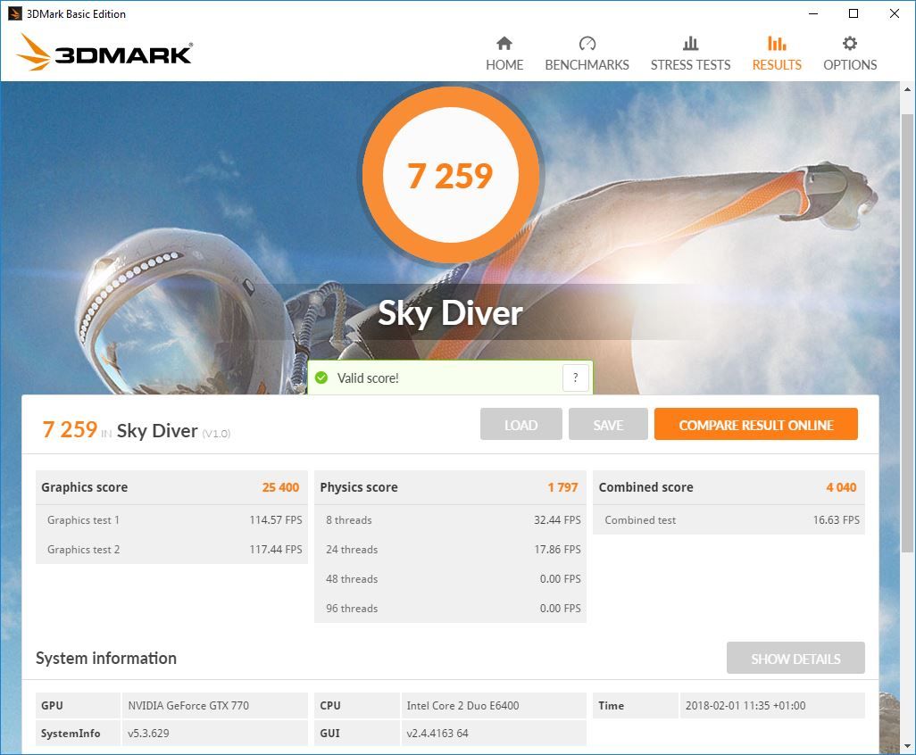Viewport: 916px width, 755px height.
Task: Click the 8 threads row label
Action: point(349,519)
